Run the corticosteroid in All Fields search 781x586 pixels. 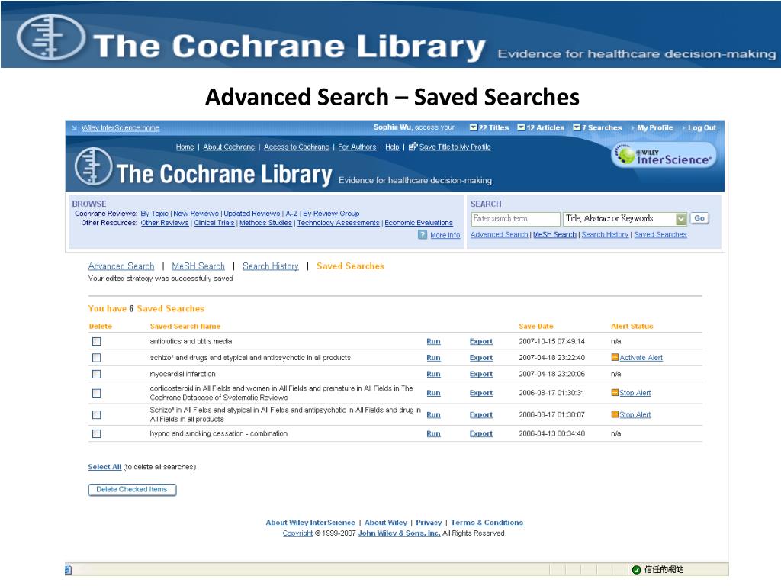(x=433, y=393)
